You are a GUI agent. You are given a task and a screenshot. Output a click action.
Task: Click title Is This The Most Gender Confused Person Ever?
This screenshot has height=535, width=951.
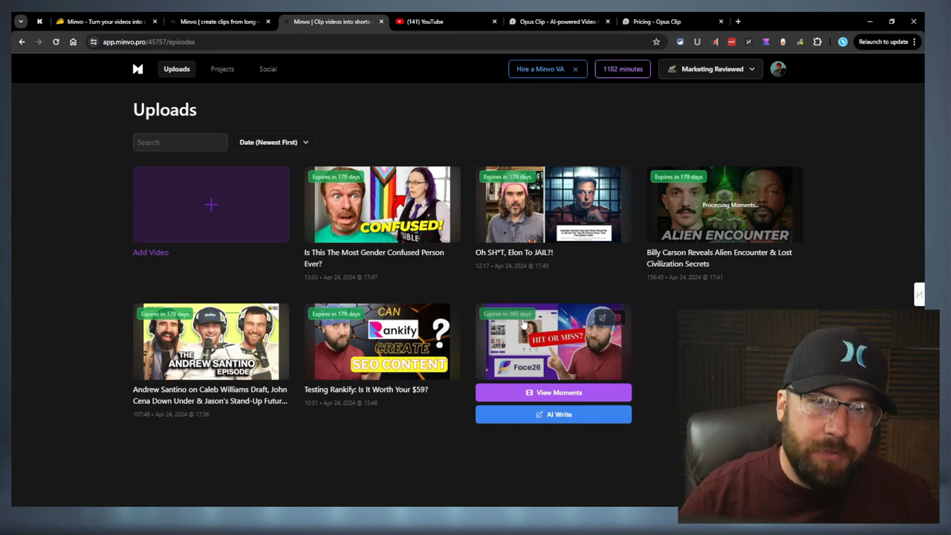[x=374, y=258]
